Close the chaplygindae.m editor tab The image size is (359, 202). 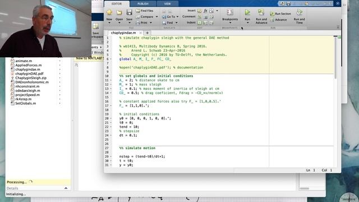point(140,33)
